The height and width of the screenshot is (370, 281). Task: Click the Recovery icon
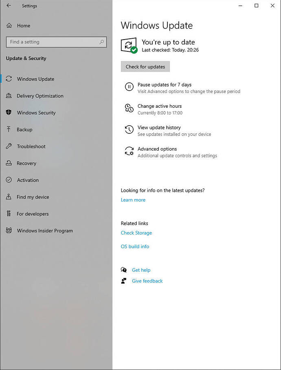pyautogui.click(x=9, y=163)
